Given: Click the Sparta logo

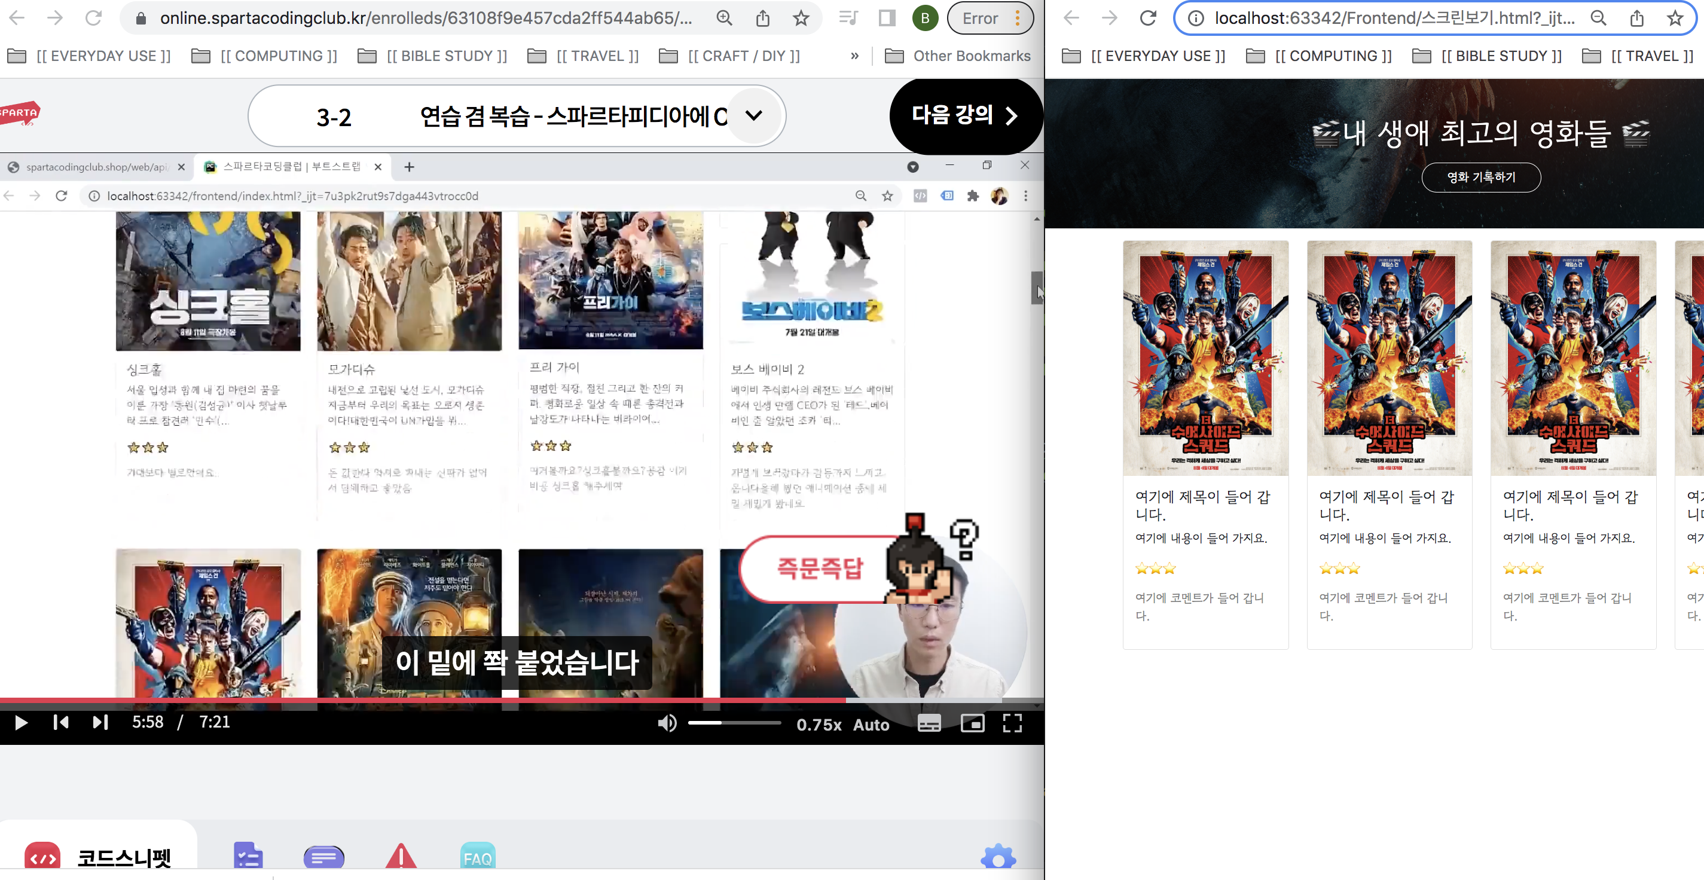Looking at the screenshot, I should point(20,113).
